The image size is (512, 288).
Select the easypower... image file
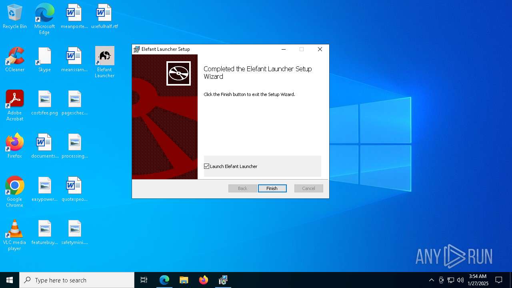(x=44, y=189)
